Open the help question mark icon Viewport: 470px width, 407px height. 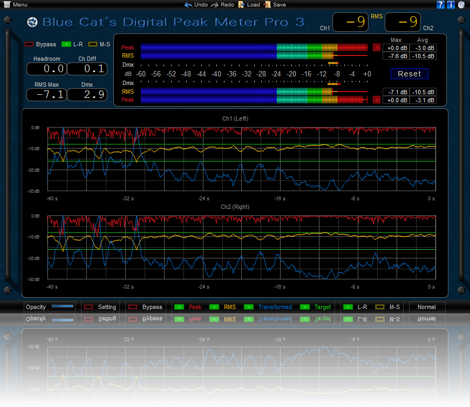440,4
